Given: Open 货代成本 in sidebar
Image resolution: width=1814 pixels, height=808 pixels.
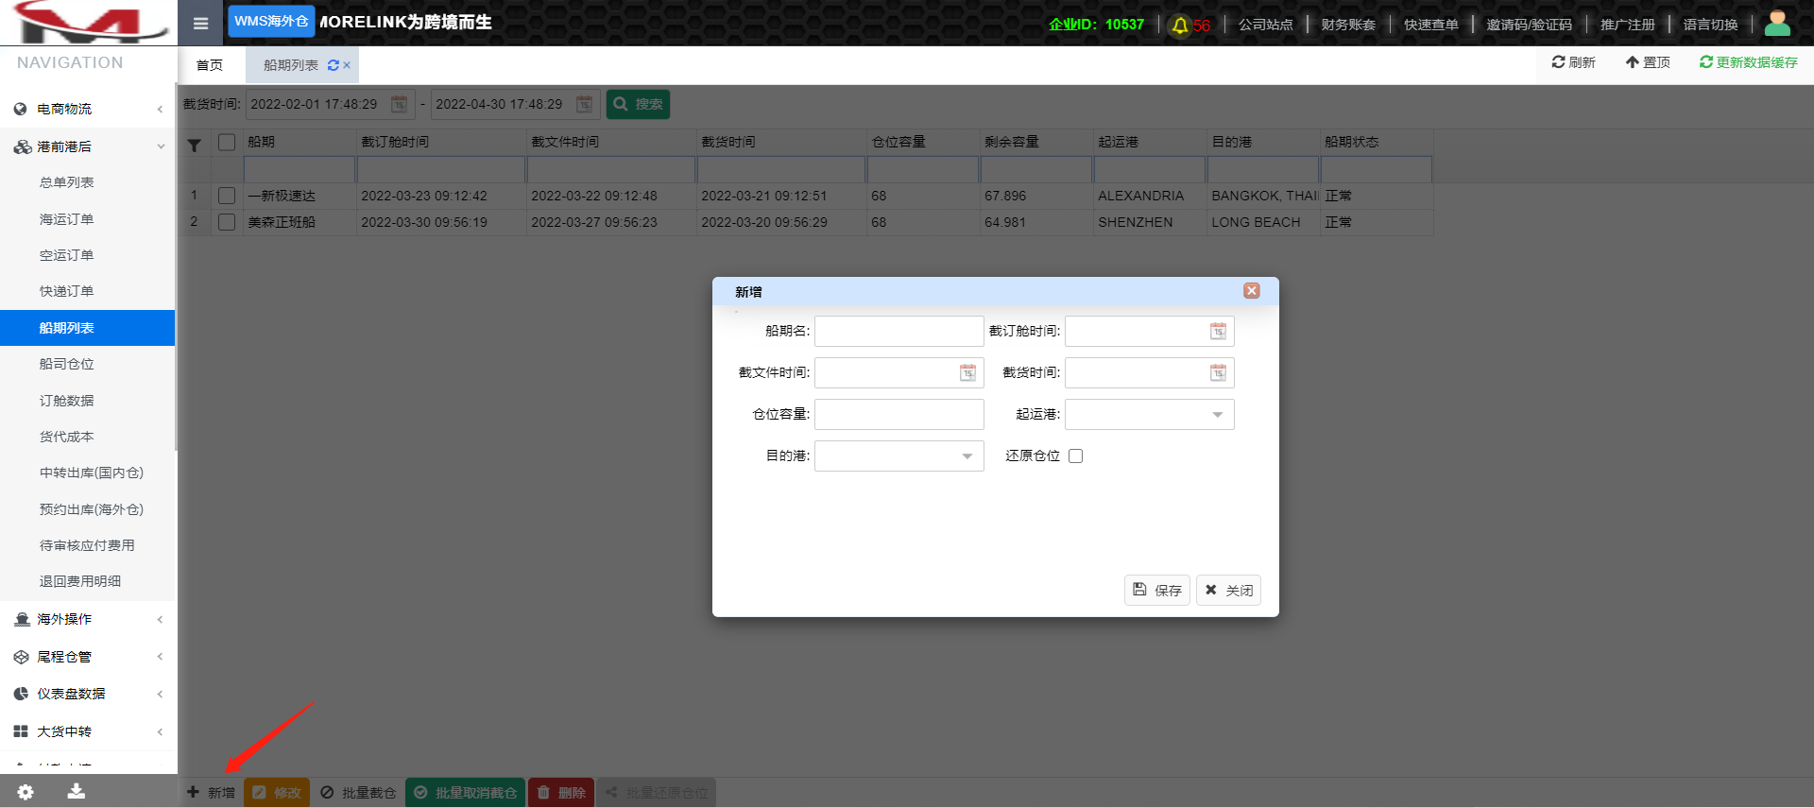Looking at the screenshot, I should coord(66,437).
